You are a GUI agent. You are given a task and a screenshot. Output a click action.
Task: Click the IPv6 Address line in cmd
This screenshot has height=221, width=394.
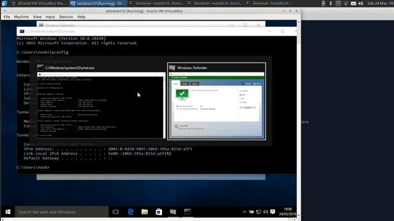pyautogui.click(x=108, y=149)
